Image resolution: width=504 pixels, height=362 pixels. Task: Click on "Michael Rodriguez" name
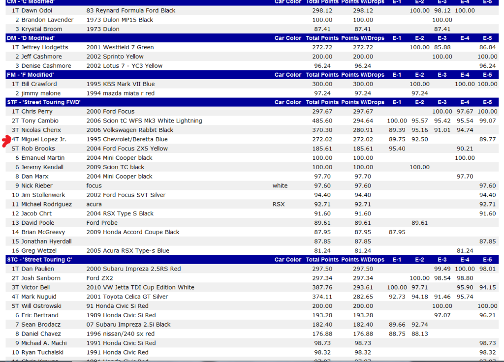tap(47, 205)
